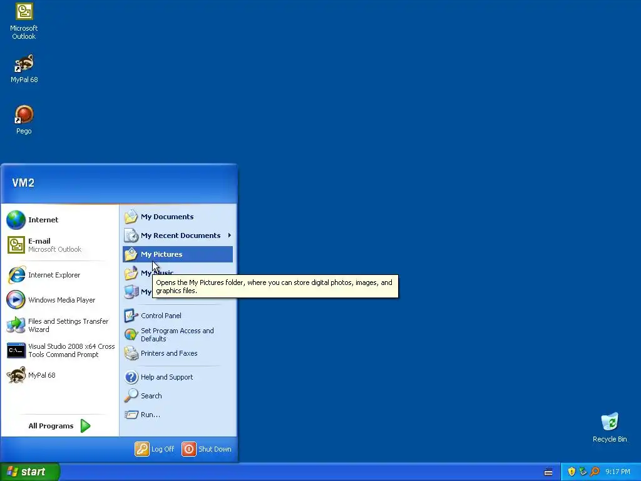The height and width of the screenshot is (481, 641).
Task: Click the My Recent Documents clock icon
Action: (x=131, y=235)
